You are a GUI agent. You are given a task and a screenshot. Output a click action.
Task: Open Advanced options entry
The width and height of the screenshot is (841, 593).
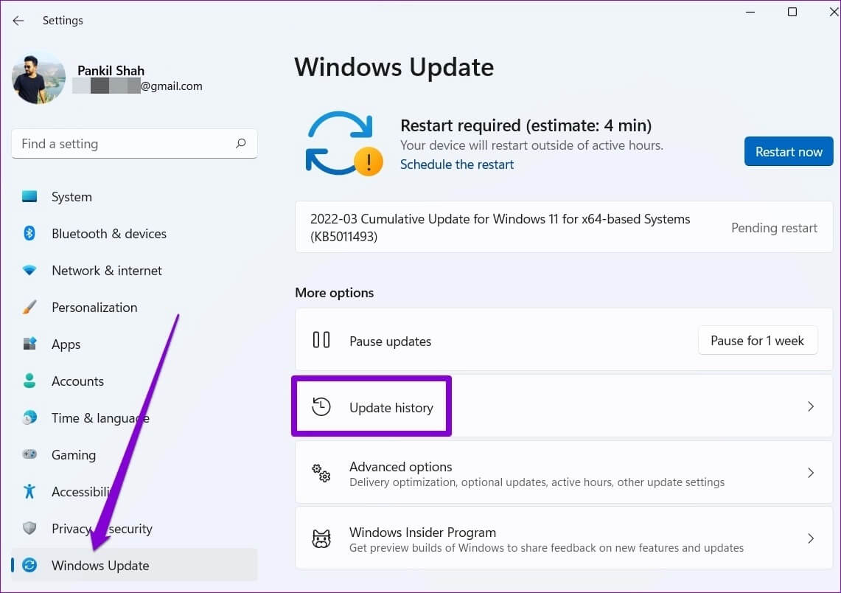coord(564,473)
